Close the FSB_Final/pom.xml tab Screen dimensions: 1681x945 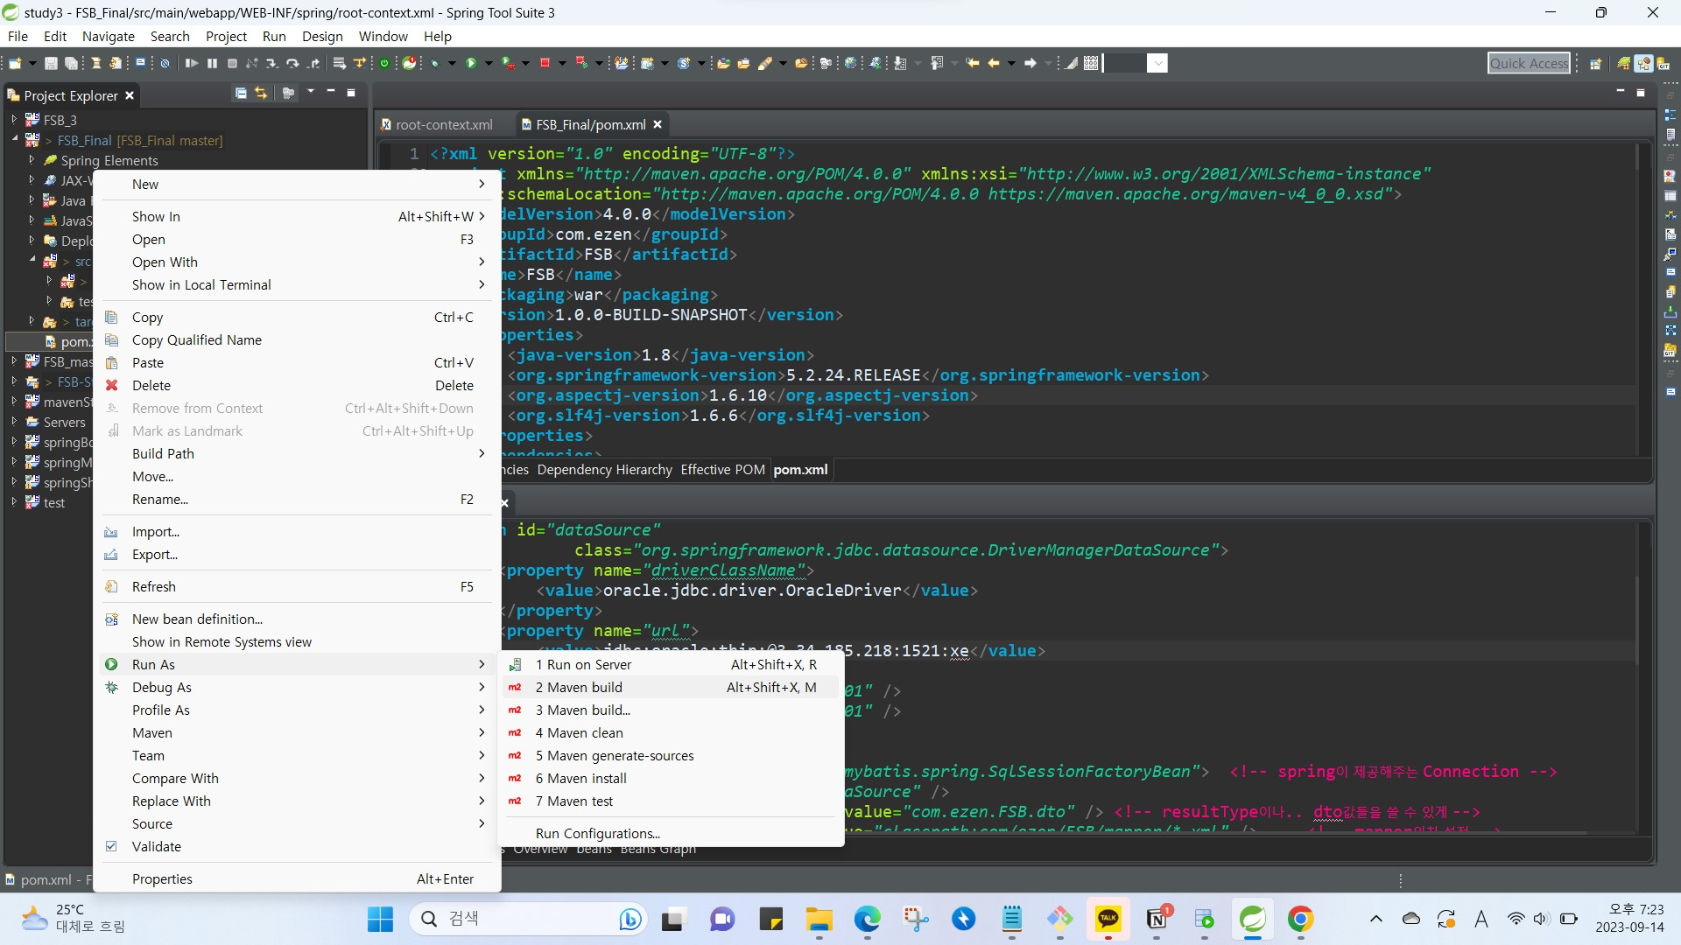658,125
